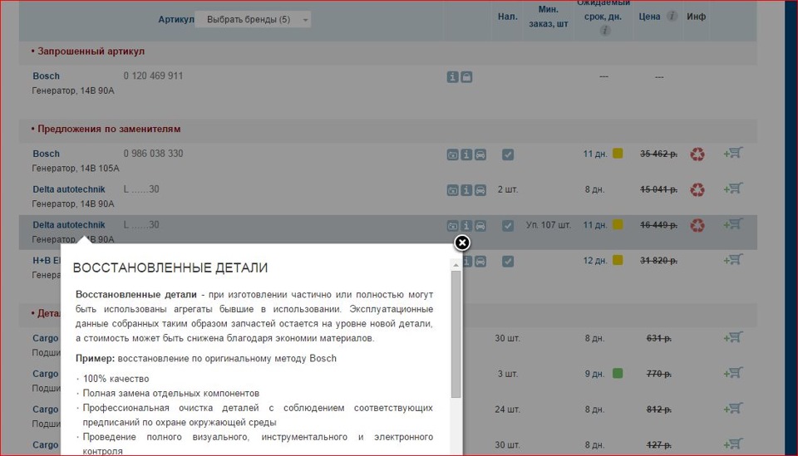Image resolution: width=798 pixels, height=456 pixels.
Task: Toggle availability checkmark in Bosch 35 462 р. row
Action: pos(507,154)
